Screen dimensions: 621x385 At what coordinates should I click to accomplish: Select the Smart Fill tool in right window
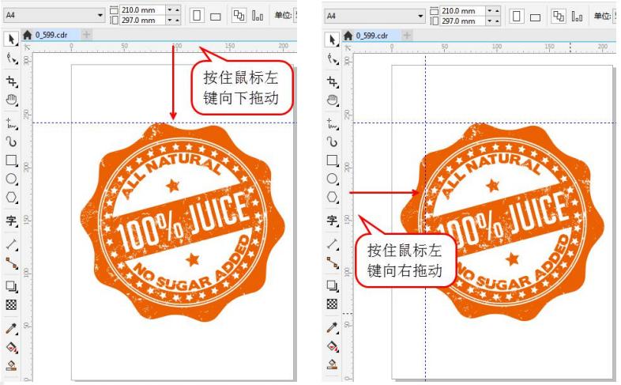click(x=333, y=364)
